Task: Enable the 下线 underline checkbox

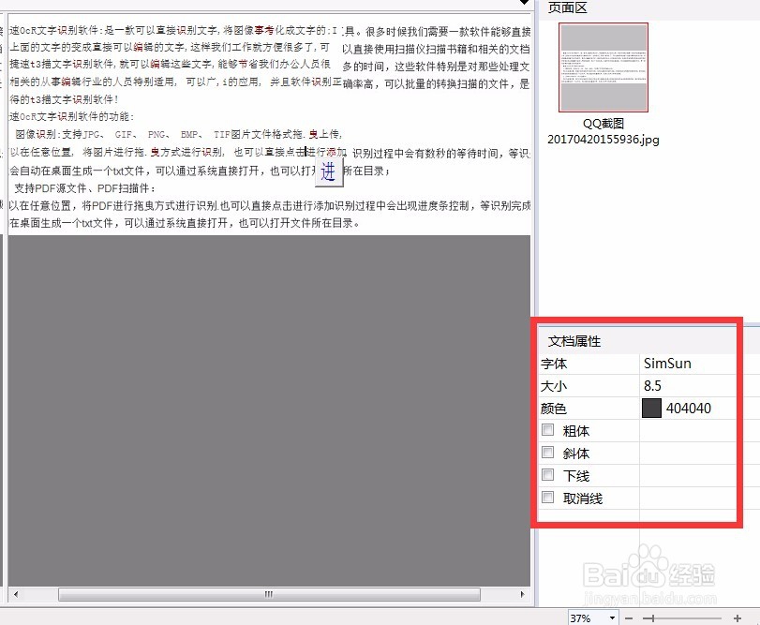Action: coord(547,475)
